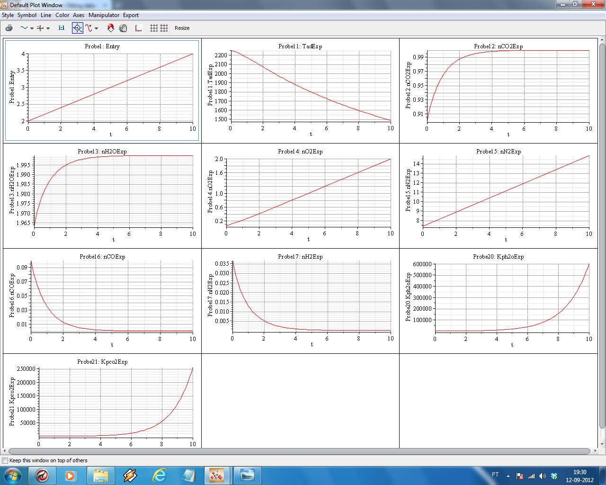The image size is (606, 485).
Task: Click the axes ruler icon
Action: (138, 28)
